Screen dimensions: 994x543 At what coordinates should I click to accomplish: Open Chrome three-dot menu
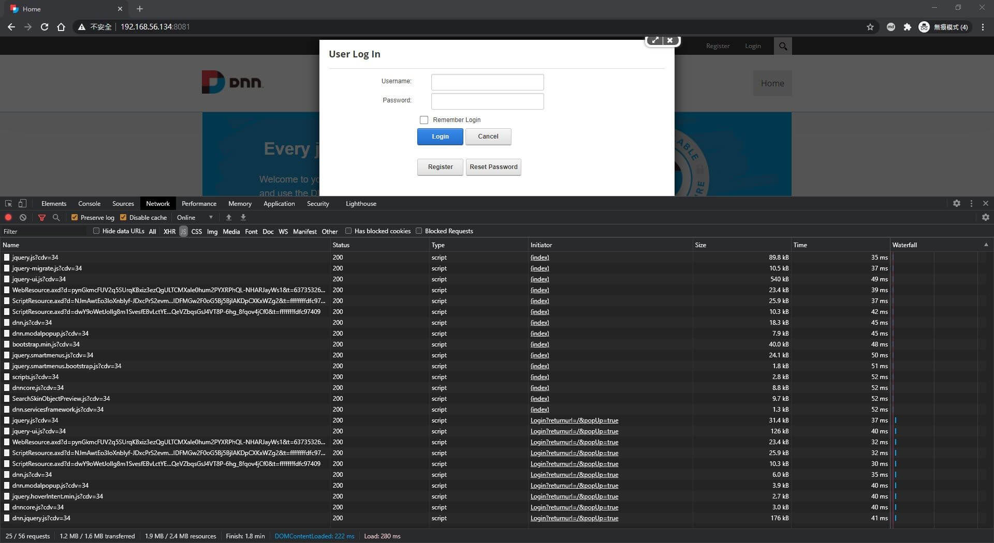(x=983, y=27)
